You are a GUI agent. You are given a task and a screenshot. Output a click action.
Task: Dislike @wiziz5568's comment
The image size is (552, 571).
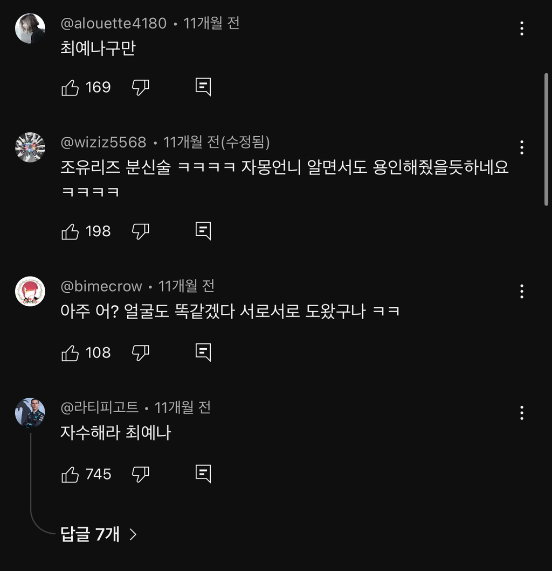click(140, 231)
